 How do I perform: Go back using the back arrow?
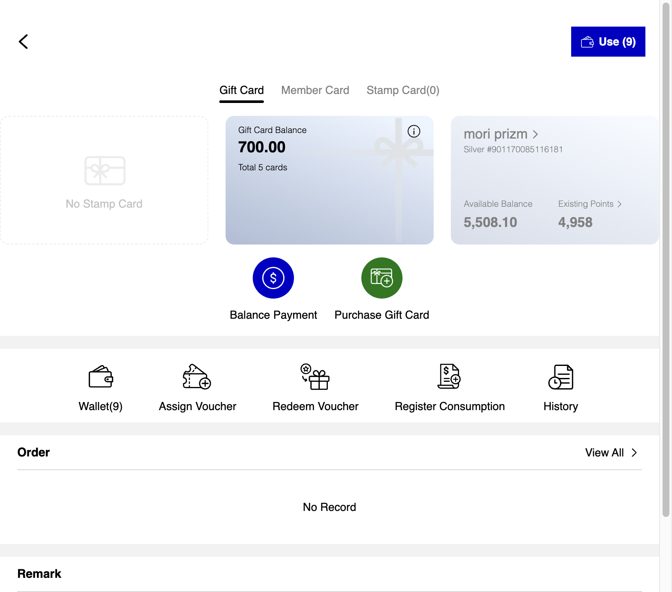[x=24, y=42]
